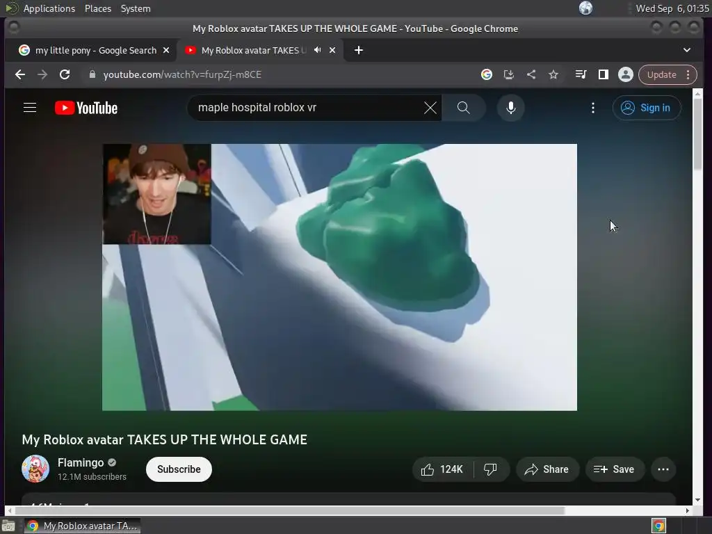The height and width of the screenshot is (534, 712).
Task: Save the video to a playlist
Action: coord(615,469)
